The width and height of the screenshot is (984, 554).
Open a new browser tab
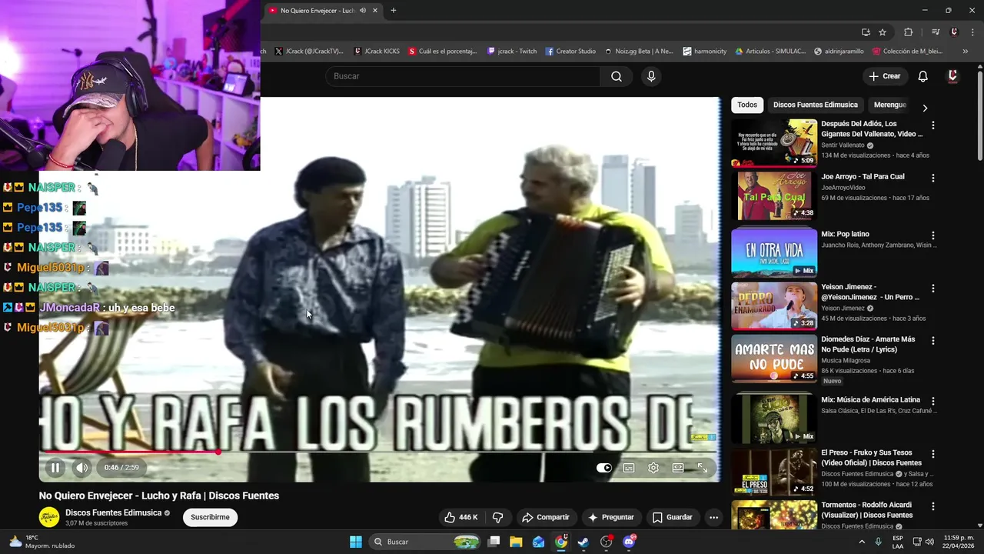(394, 10)
